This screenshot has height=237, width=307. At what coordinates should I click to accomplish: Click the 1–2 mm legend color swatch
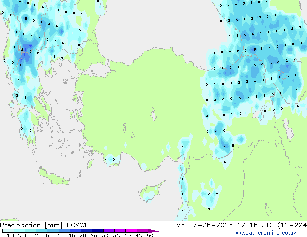(31, 231)
